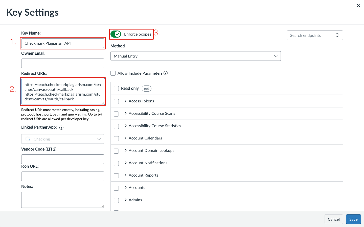Screen dimensions: 364x227
Task: Check Accessibility Course Scans checkbox
Action: 116,114
